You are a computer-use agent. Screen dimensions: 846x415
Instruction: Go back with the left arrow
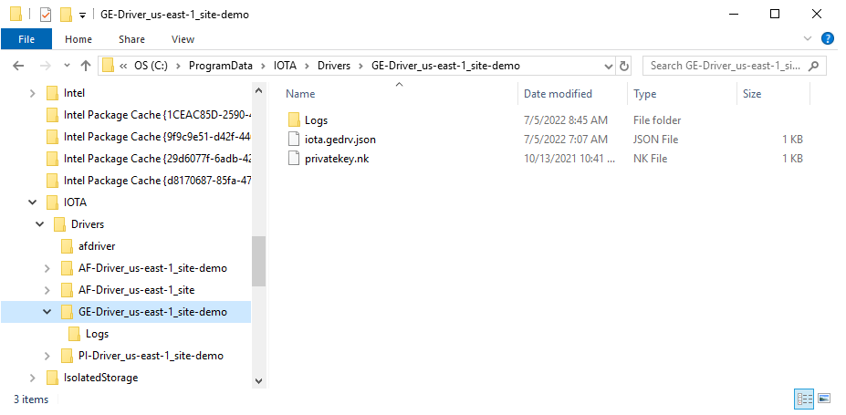(x=18, y=66)
